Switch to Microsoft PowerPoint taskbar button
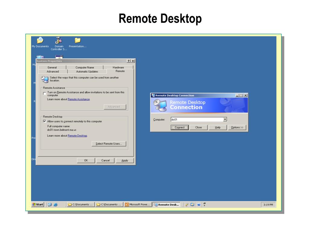 click(x=138, y=205)
